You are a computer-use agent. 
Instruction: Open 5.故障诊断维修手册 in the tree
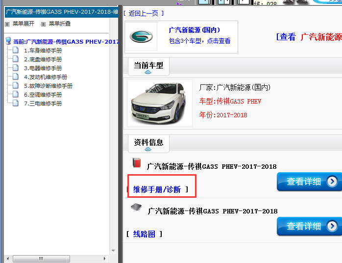tap(48, 86)
